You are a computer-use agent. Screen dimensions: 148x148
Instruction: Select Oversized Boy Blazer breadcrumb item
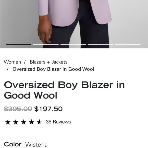coord(53,69)
